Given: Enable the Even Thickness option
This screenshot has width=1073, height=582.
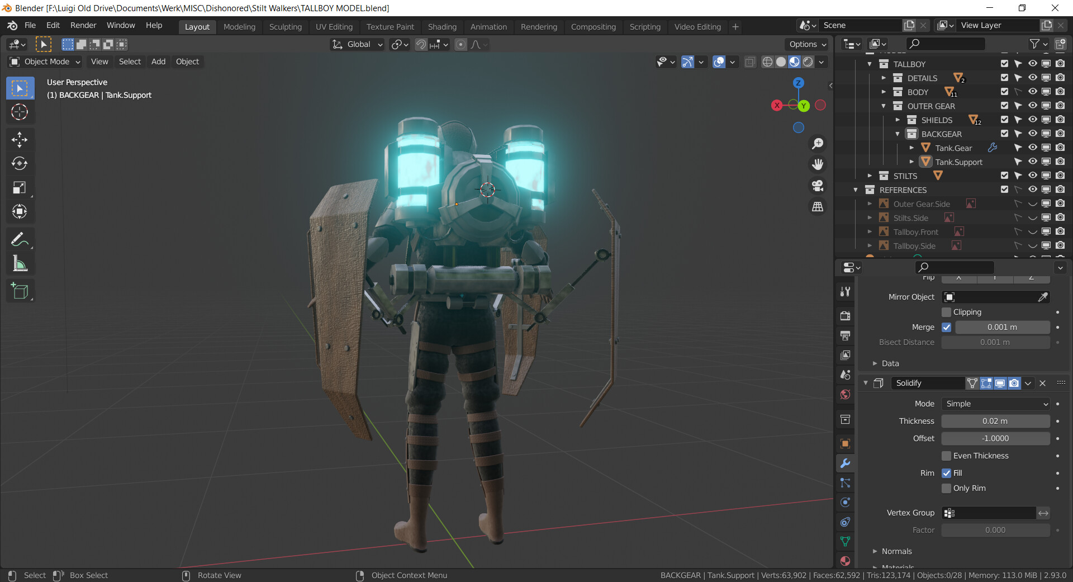Looking at the screenshot, I should 947,456.
